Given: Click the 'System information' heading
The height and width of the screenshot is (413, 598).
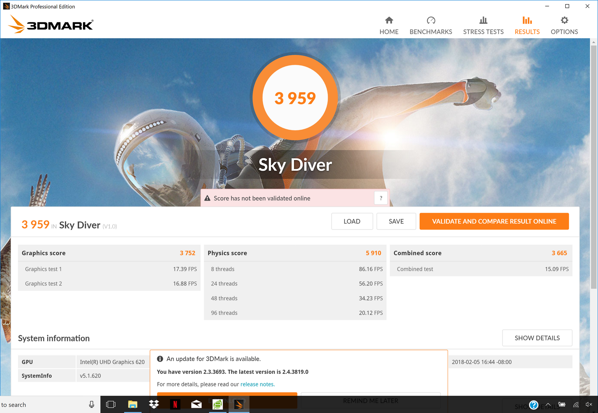Looking at the screenshot, I should [54, 338].
